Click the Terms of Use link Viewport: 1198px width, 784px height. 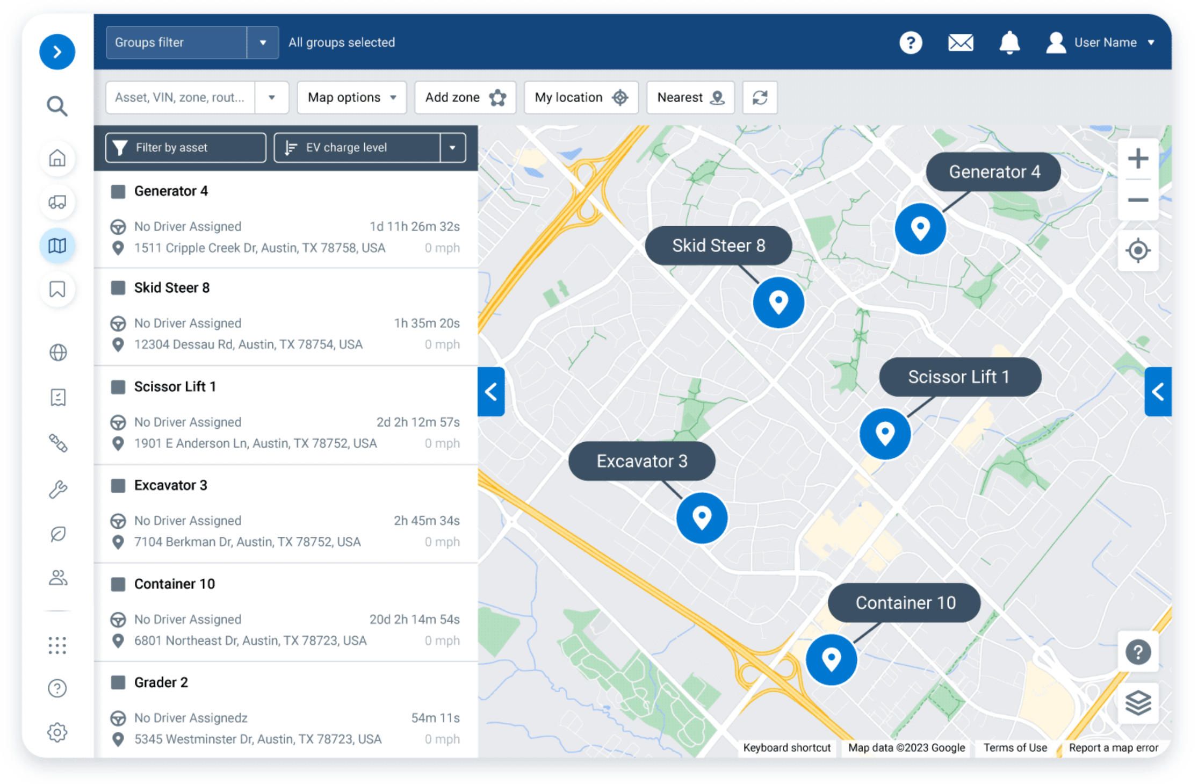coord(1015,747)
